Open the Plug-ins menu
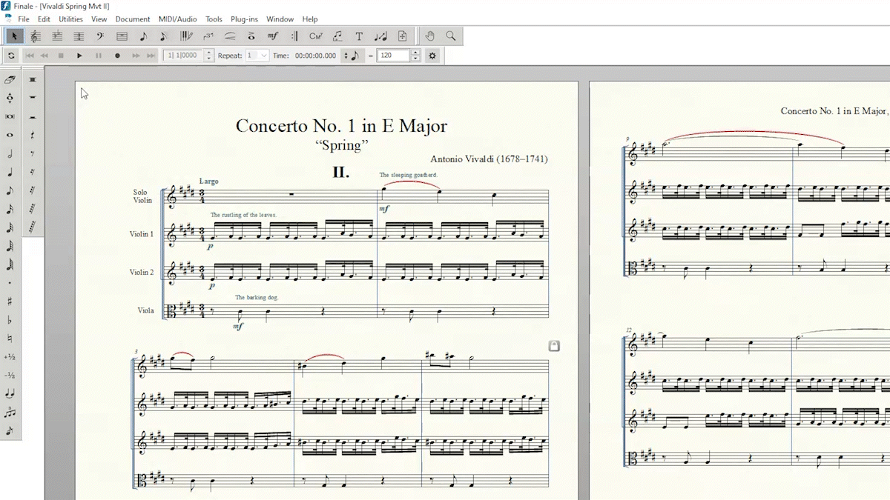 point(244,19)
